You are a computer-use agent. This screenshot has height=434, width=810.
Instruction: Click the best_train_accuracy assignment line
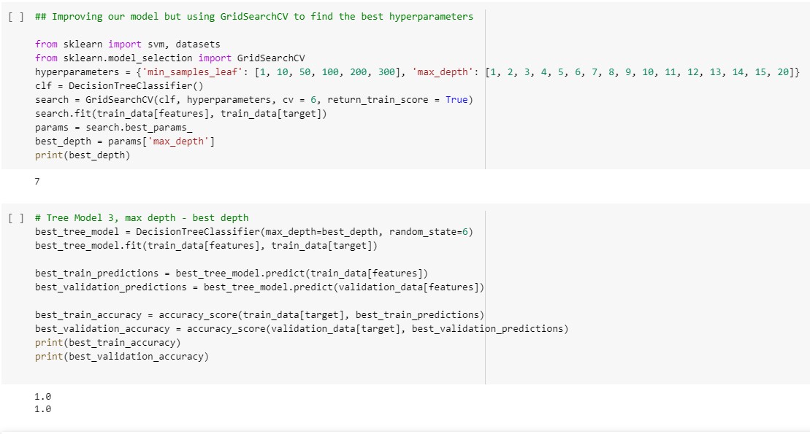tap(259, 315)
